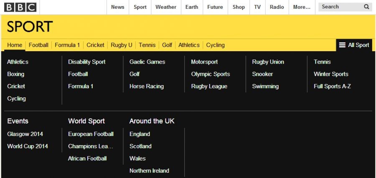Screen dimensions: 376x178
Task: Select Cricket in the yellow navigation bar
Action: pos(95,45)
